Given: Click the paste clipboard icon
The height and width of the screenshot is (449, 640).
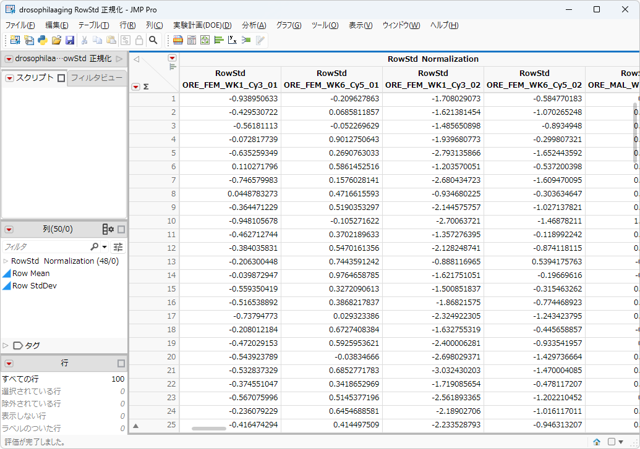Looking at the screenshot, I should (x=111, y=40).
